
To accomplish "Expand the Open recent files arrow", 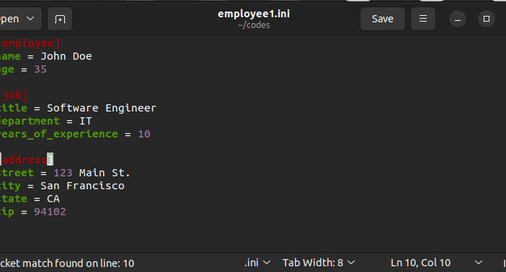I will 30,19.
